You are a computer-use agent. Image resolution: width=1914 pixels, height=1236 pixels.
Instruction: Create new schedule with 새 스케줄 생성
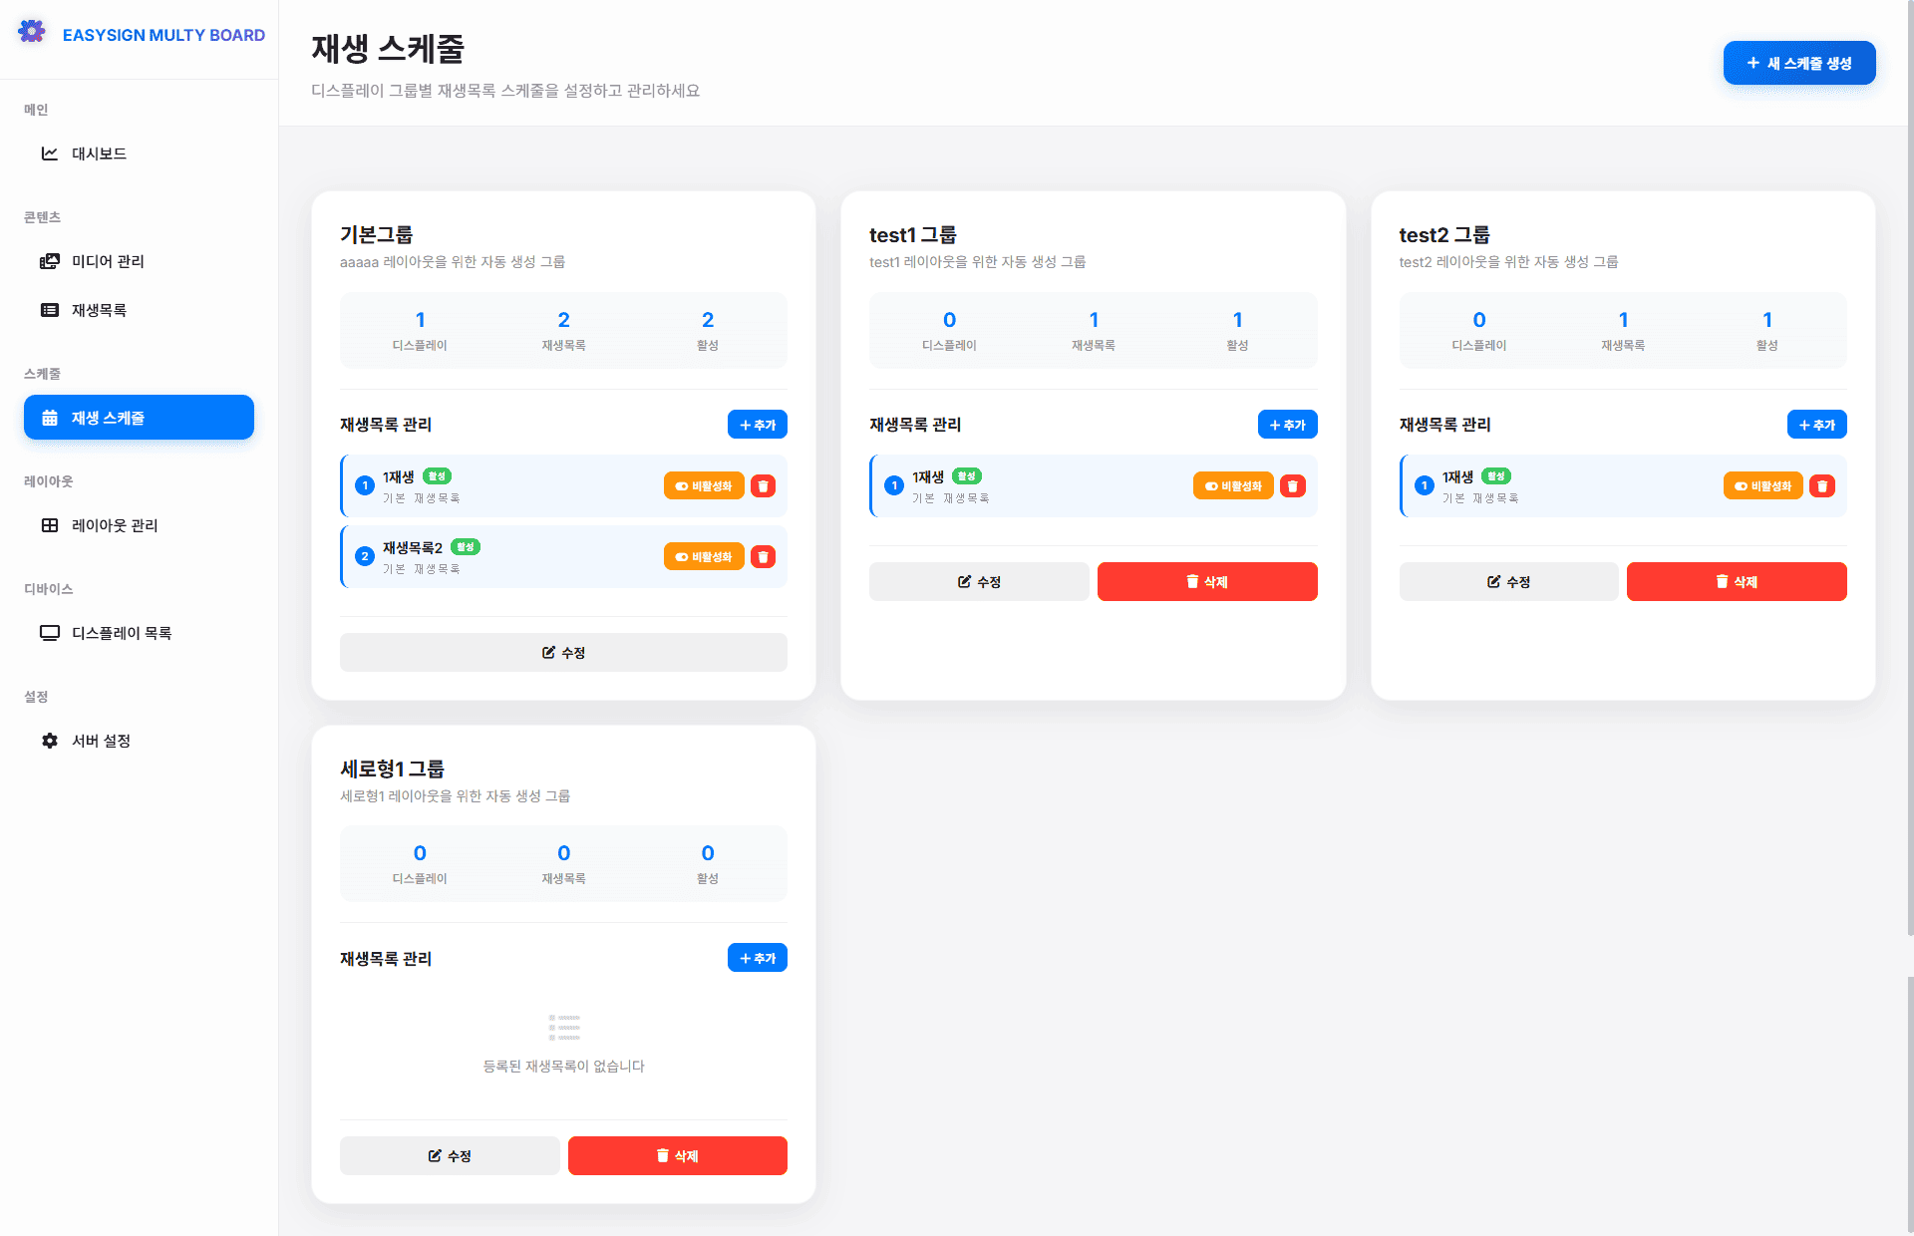(1798, 63)
